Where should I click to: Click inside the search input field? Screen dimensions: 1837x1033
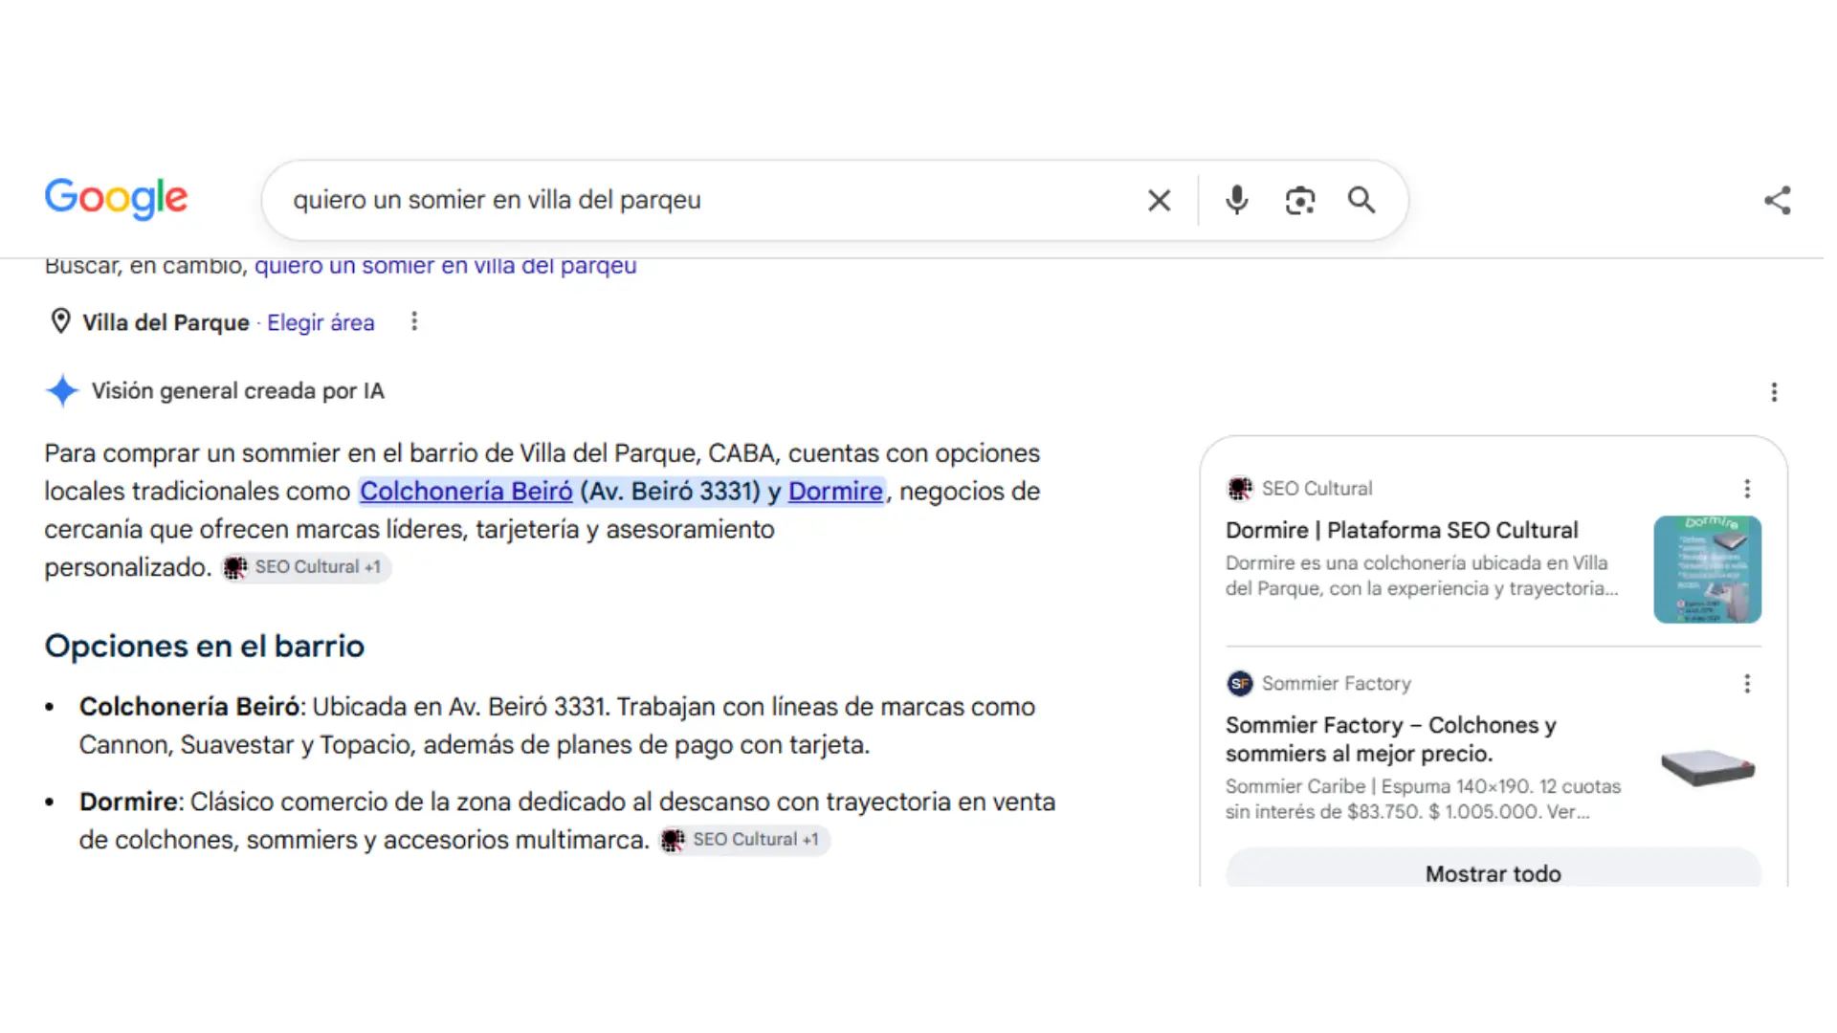click(708, 200)
